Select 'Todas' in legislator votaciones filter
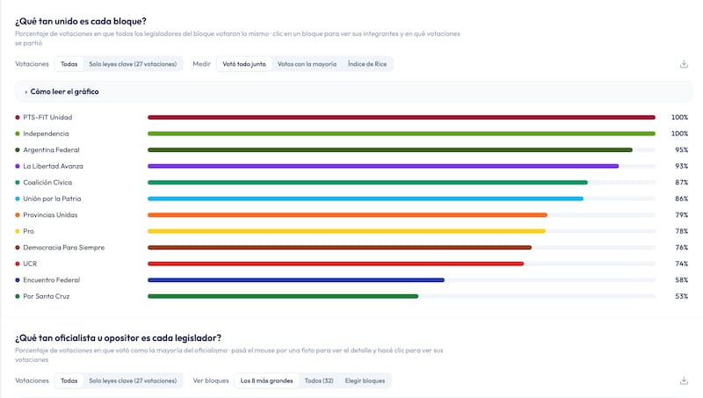The image size is (703, 398). (x=69, y=380)
